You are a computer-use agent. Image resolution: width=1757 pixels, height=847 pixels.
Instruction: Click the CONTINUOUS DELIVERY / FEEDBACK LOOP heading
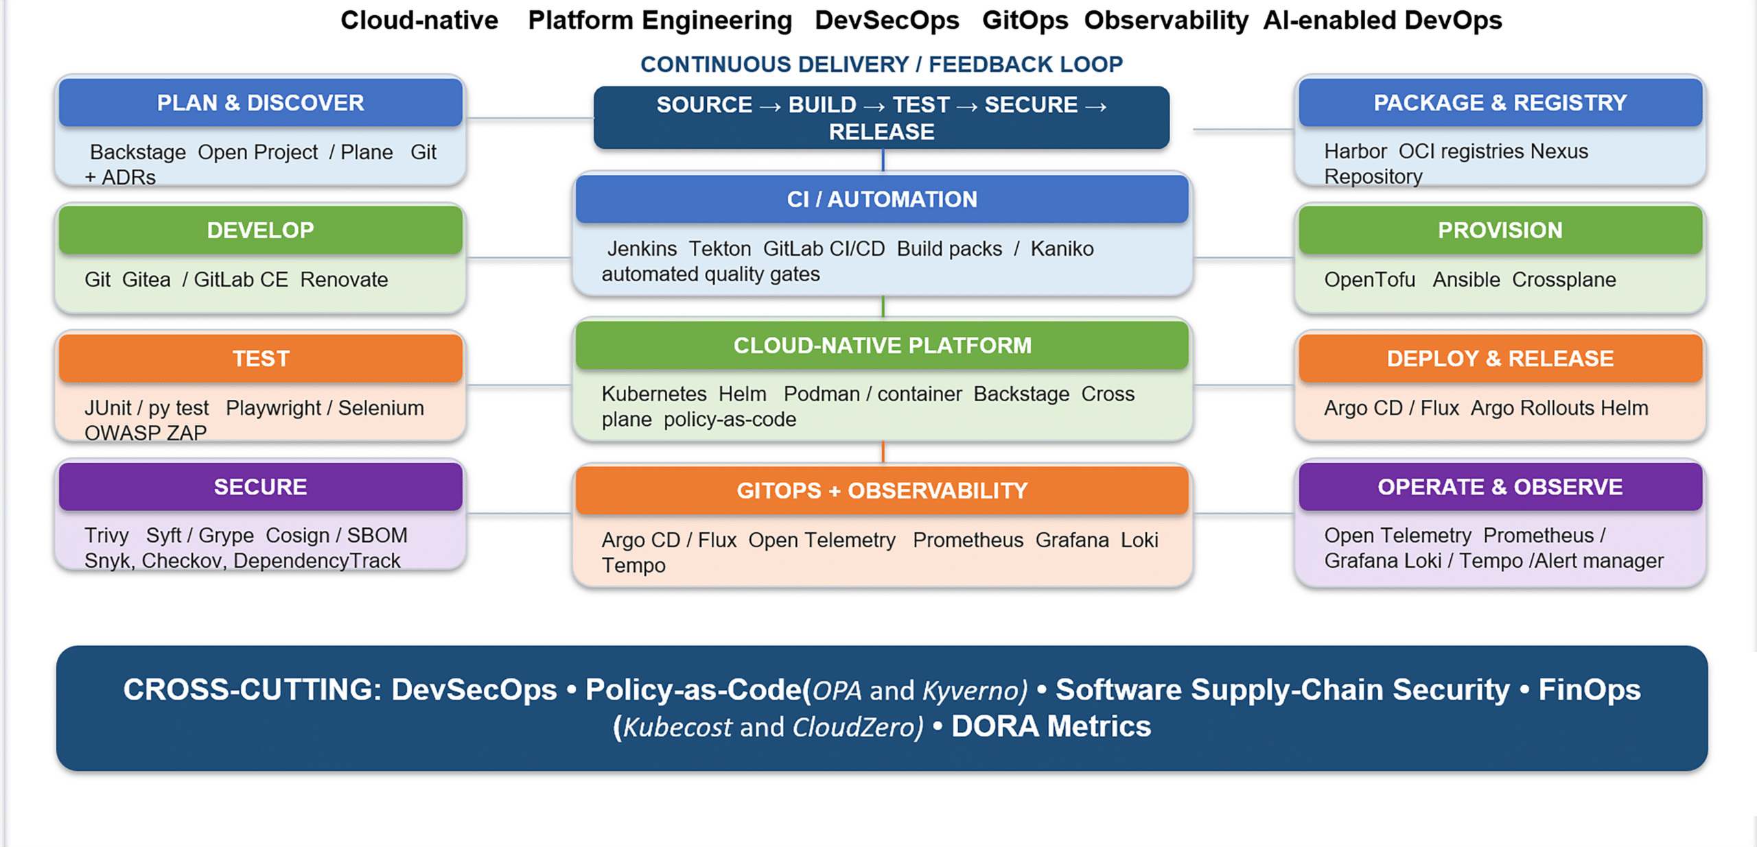point(881,64)
